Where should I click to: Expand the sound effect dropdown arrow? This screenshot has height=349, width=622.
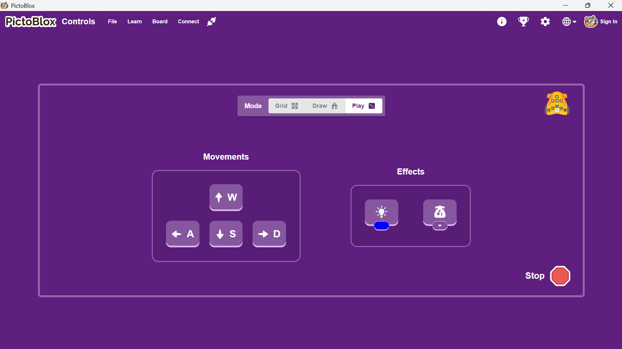click(x=440, y=226)
